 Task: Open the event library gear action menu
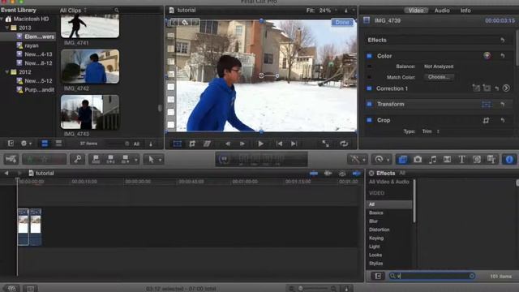click(26, 144)
